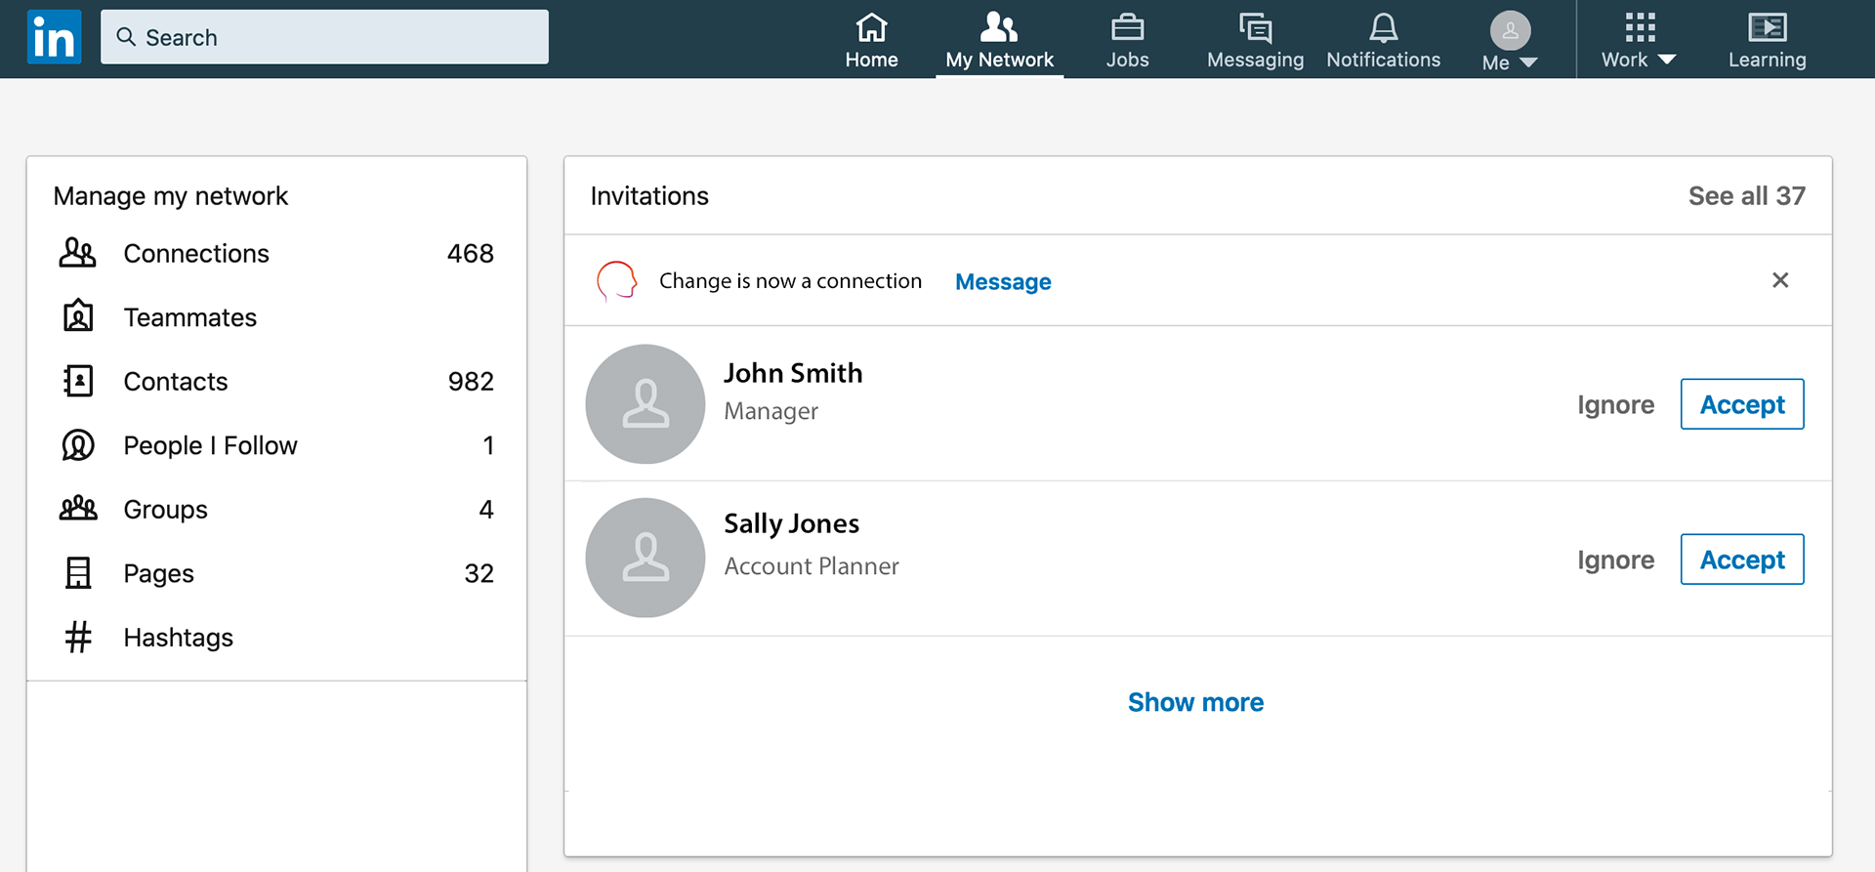This screenshot has width=1875, height=872.
Task: Click the Contacts count 982
Action: click(x=470, y=381)
